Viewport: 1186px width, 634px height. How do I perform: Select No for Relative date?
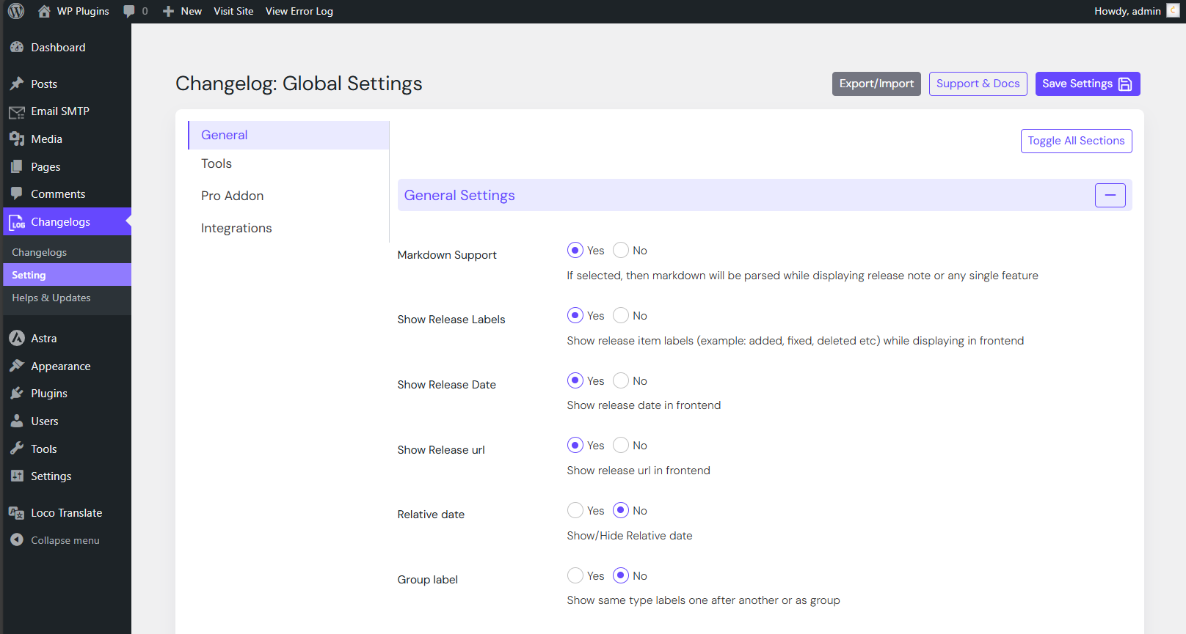click(x=621, y=510)
